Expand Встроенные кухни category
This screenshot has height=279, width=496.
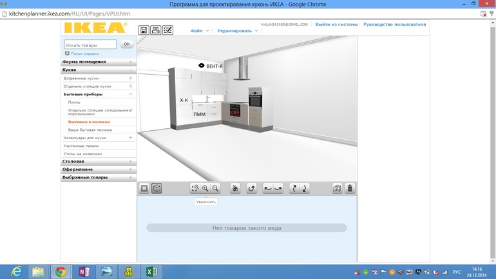[131, 78]
